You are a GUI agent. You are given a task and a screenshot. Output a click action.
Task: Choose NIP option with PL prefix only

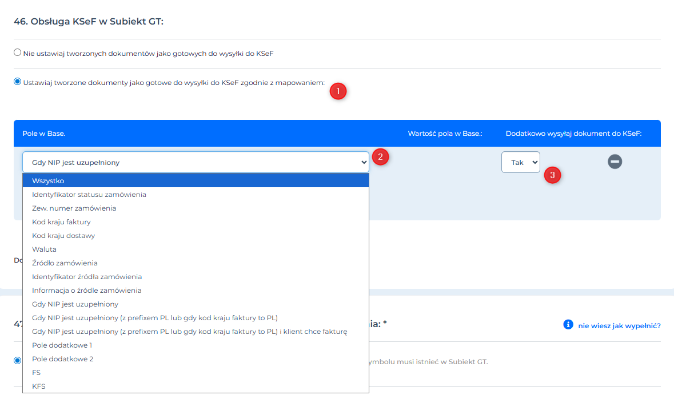(196, 318)
